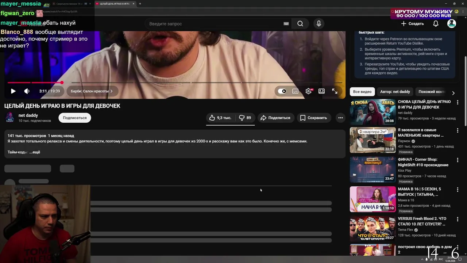Open menu for построил свою любовь video

458,248
